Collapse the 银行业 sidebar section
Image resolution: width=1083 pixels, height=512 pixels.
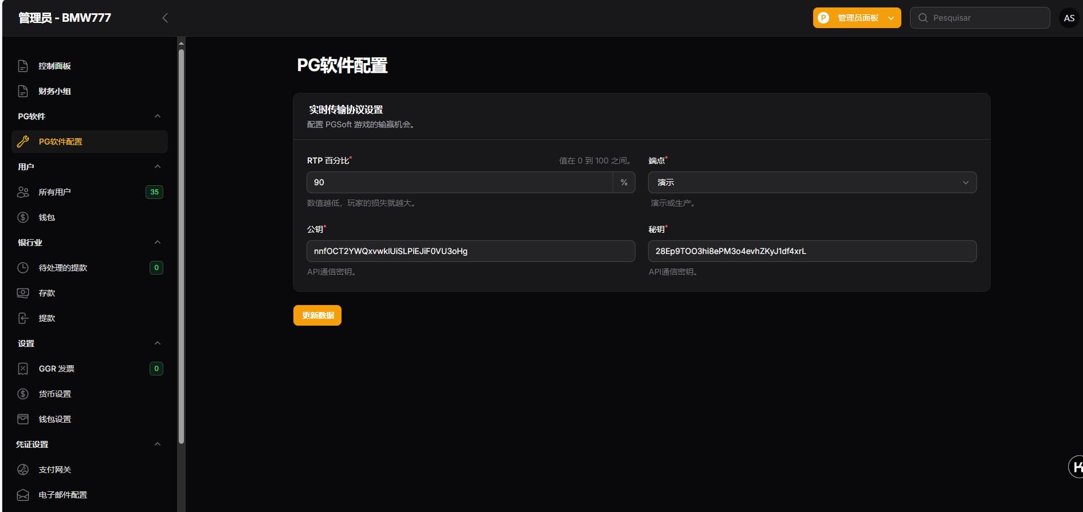click(158, 243)
